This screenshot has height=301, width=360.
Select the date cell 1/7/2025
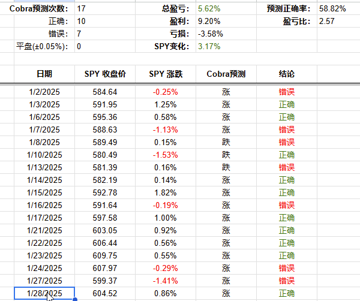44,130
